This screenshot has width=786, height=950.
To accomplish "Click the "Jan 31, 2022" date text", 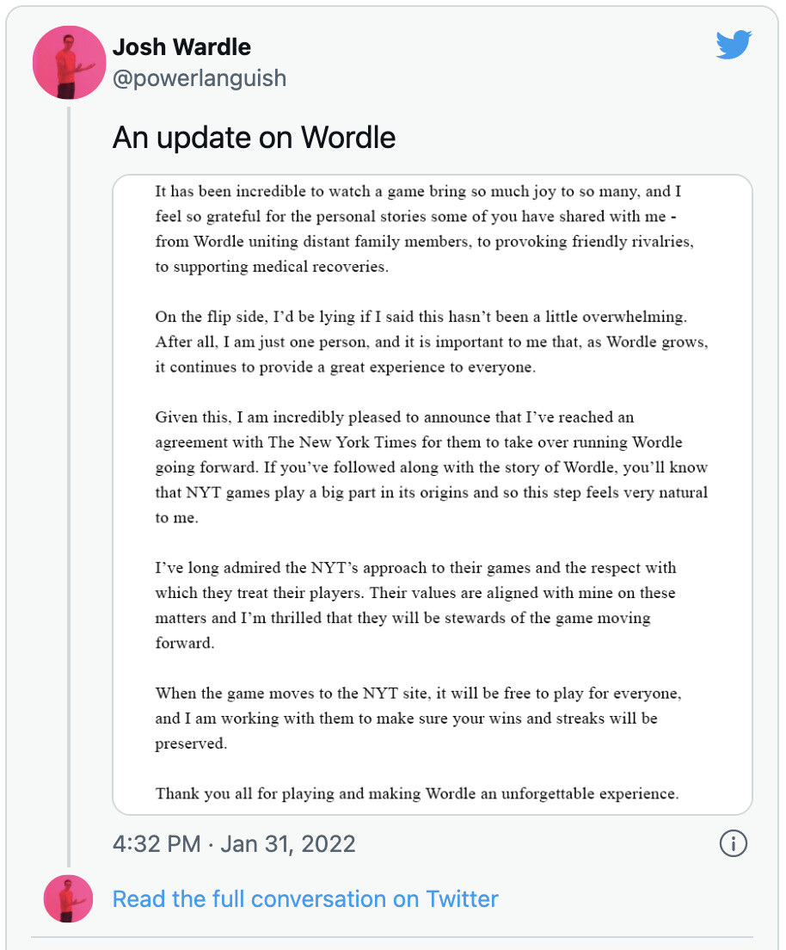I will click(288, 843).
